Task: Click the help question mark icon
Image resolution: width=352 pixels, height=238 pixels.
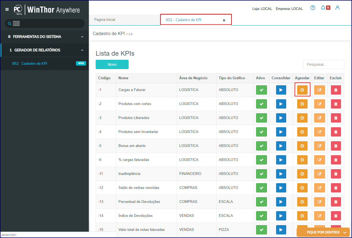Action: [x=313, y=8]
